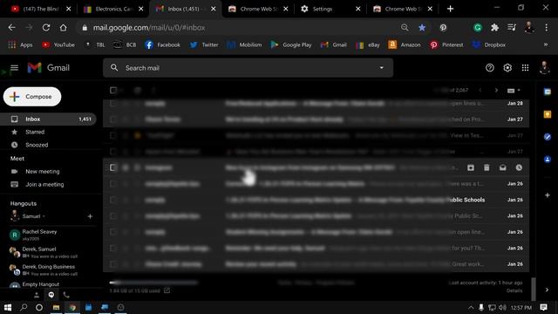Open Contacts in side panel
This screenshot has width=558, height=314.
point(548,159)
